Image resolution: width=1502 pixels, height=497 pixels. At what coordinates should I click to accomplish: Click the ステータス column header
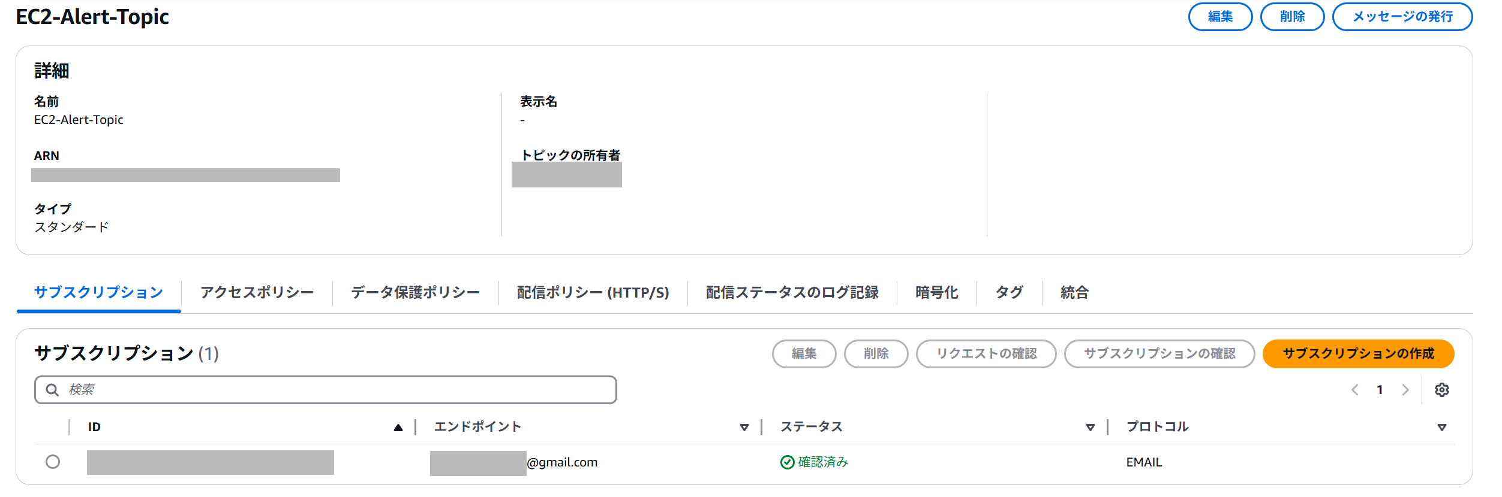[x=811, y=427]
